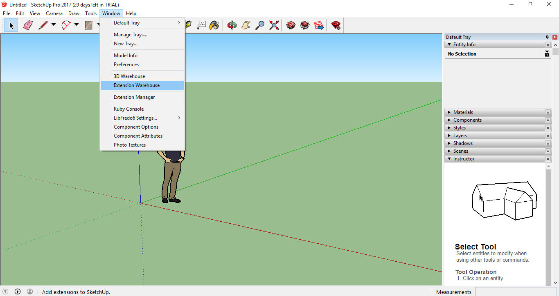Choose Component Options menu entry
This screenshot has height=296, width=559.
[x=142, y=127]
